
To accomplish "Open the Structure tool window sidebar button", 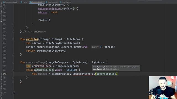I will pyautogui.click(x=1, y=77).
